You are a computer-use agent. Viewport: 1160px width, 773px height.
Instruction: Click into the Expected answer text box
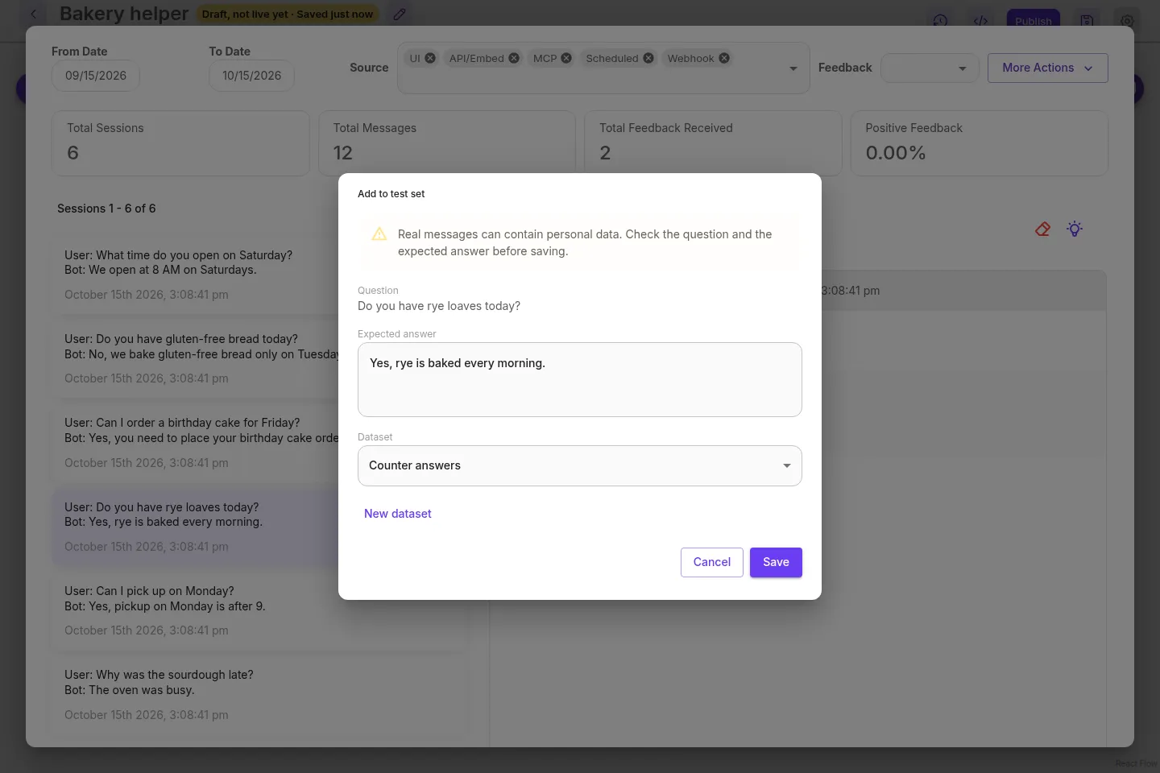580,380
